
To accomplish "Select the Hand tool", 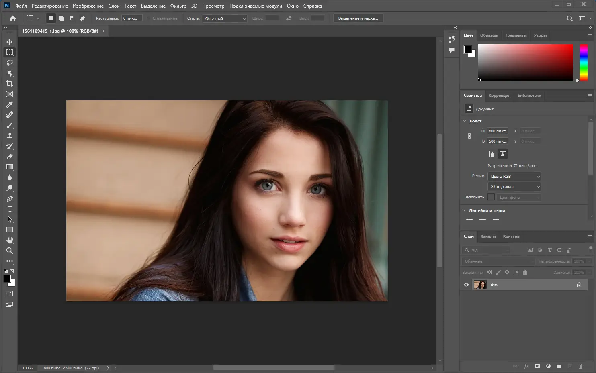I will [x=10, y=240].
